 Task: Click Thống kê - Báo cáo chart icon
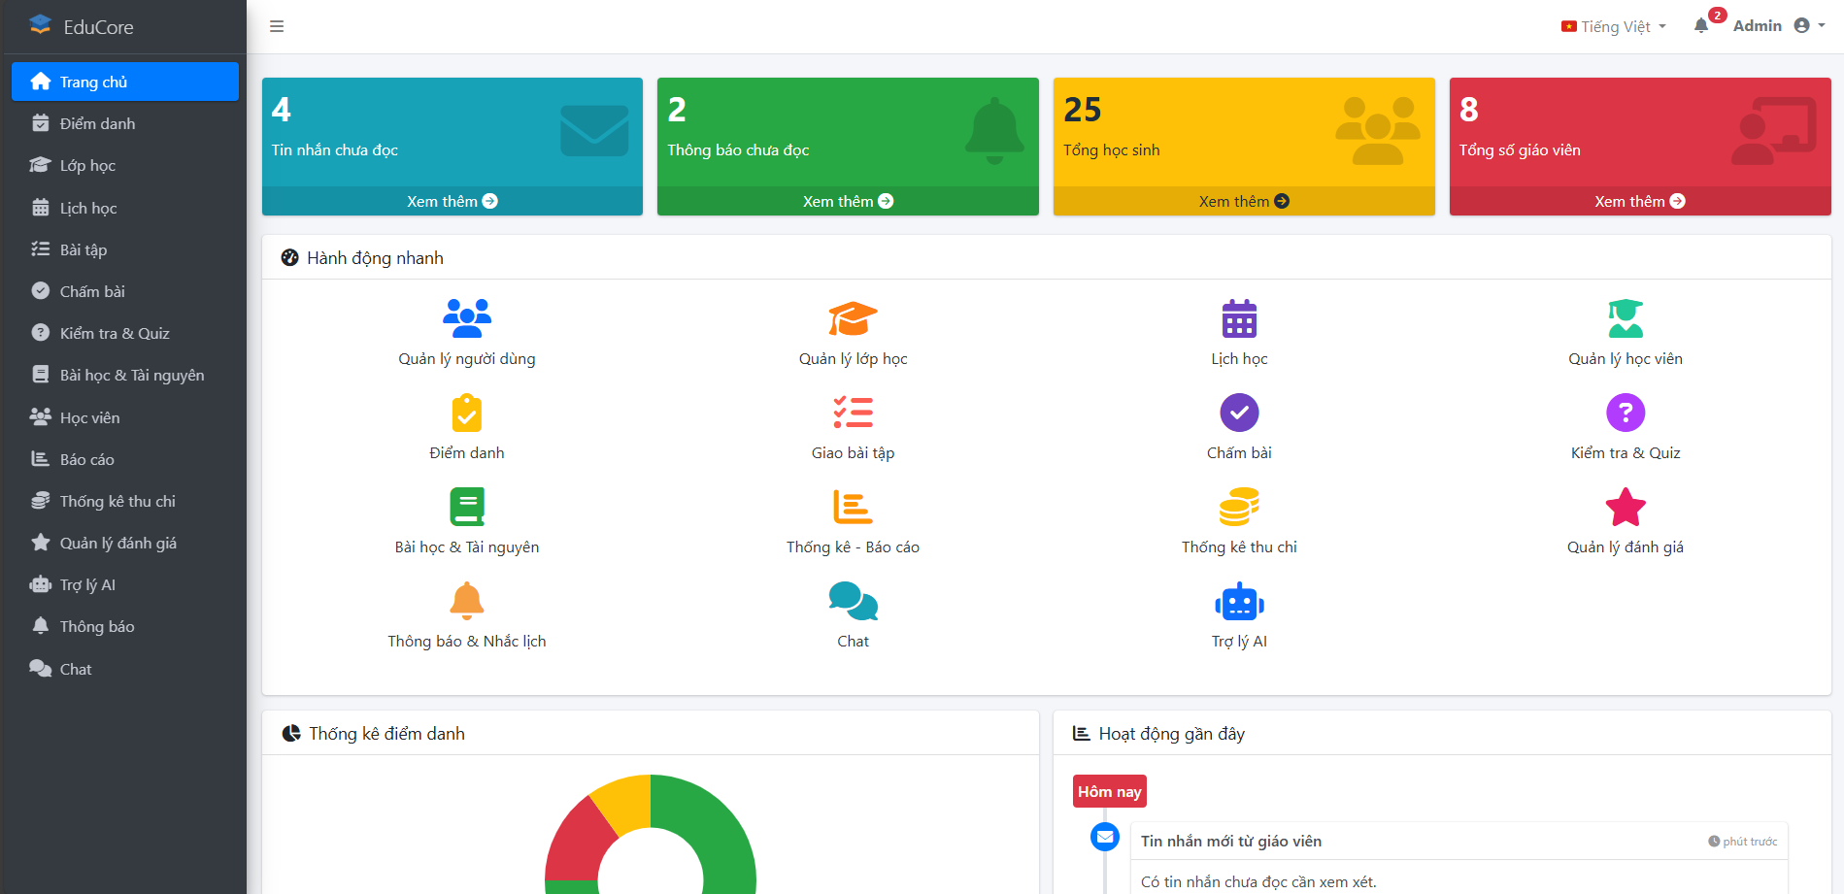tap(853, 507)
